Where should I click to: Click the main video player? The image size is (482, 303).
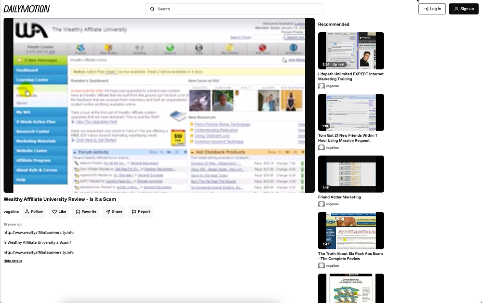(159, 105)
